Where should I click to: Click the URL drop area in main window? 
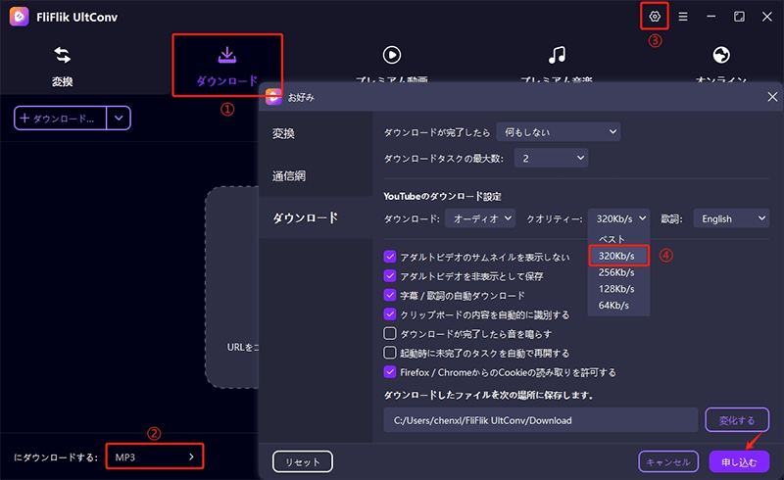click(x=232, y=287)
